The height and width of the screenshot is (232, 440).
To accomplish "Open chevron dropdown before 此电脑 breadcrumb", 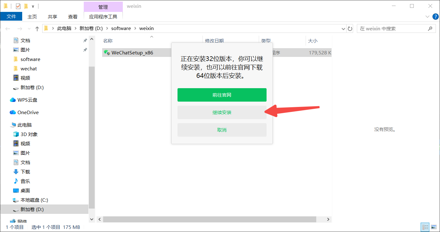I will click(53, 28).
